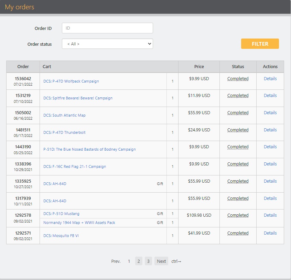Click the Order ID input field
The image size is (291, 280).
(x=107, y=28)
